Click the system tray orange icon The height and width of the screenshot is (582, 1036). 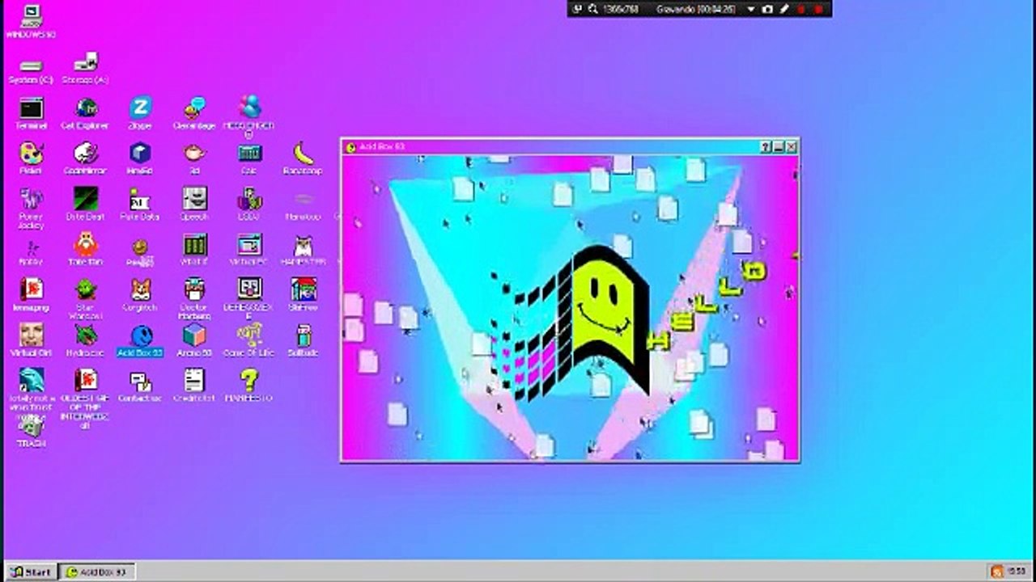[x=996, y=572]
